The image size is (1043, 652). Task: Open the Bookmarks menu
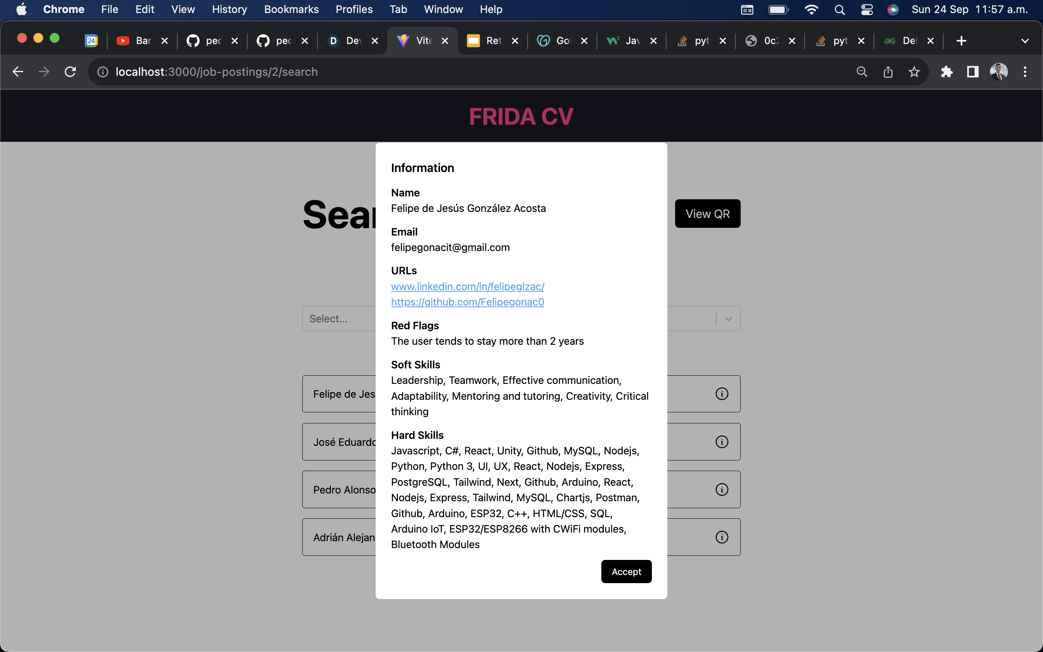pyautogui.click(x=291, y=9)
